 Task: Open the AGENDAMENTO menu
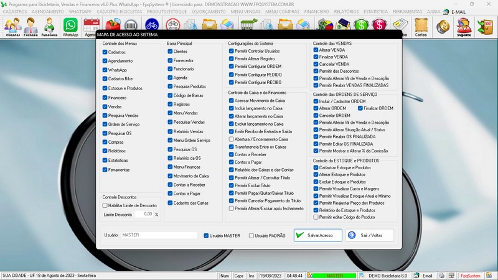[x=48, y=12]
